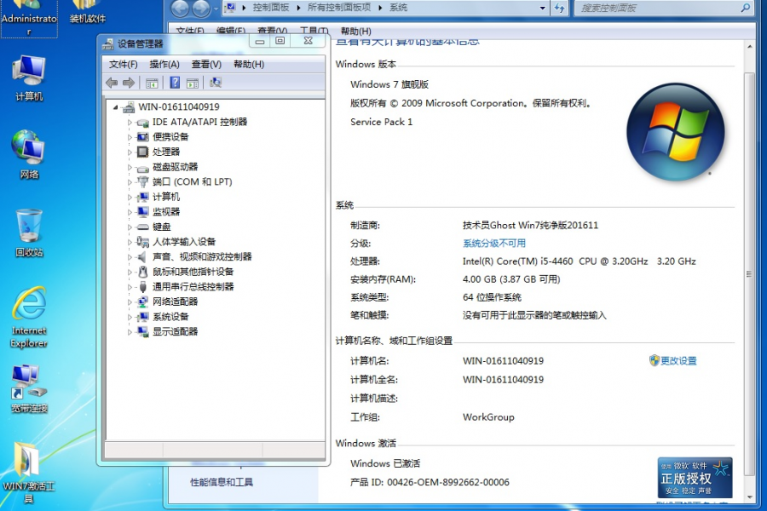Click the System window vertical scrollbar thumb
Screen dimensions: 767x511
point(749,274)
